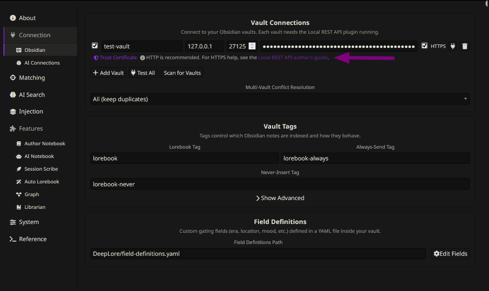This screenshot has height=291, width=489.
Task: Expand the Show Advanced section
Action: pyautogui.click(x=280, y=198)
